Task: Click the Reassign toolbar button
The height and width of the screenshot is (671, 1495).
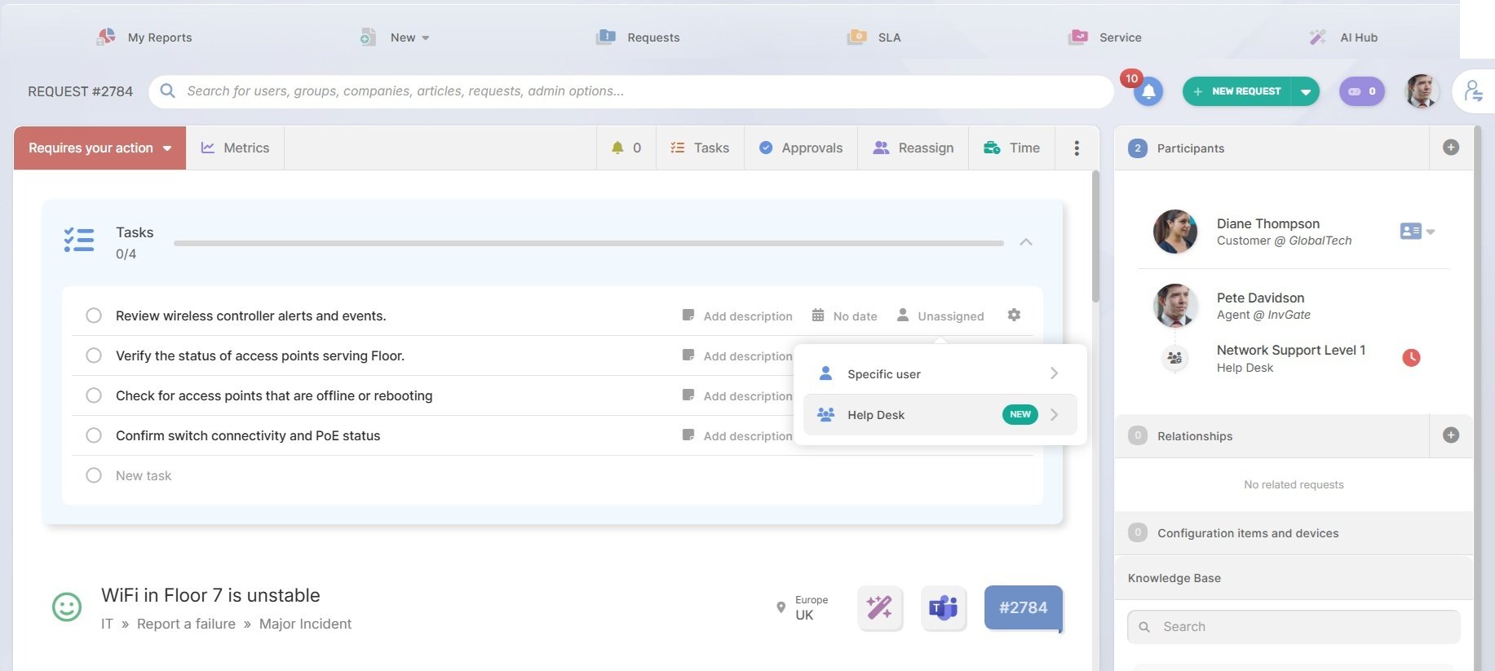Action: 913,148
